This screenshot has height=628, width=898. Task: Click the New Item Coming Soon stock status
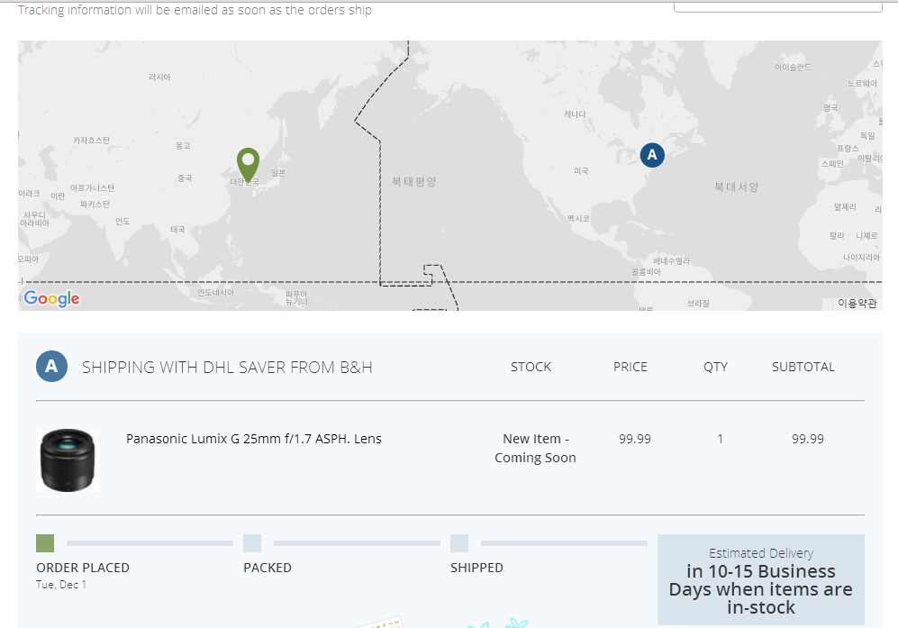pyautogui.click(x=535, y=448)
